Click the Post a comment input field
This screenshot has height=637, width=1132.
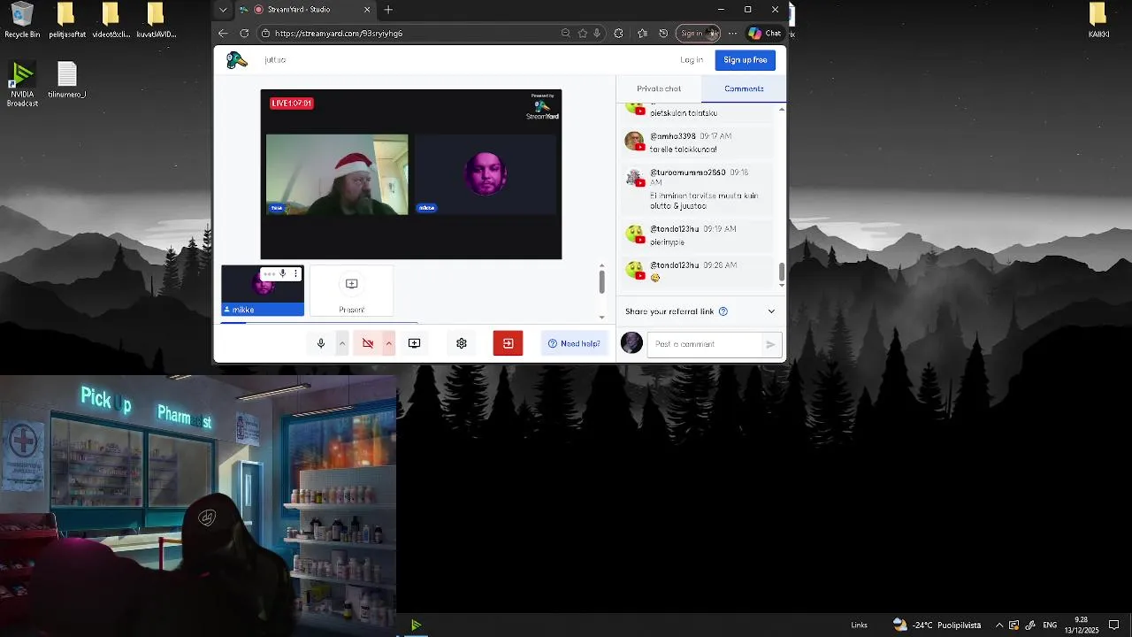click(x=704, y=344)
